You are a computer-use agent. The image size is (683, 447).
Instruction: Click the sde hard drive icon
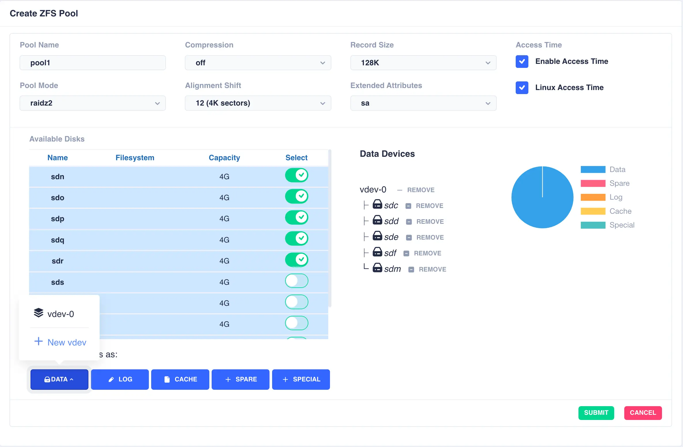pyautogui.click(x=377, y=236)
